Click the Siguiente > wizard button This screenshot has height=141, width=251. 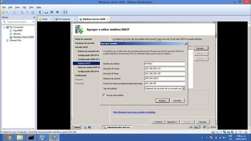point(172,122)
